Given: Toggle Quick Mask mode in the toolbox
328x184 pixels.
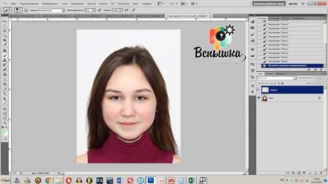Looking at the screenshot, I should pyautogui.click(x=5, y=139).
